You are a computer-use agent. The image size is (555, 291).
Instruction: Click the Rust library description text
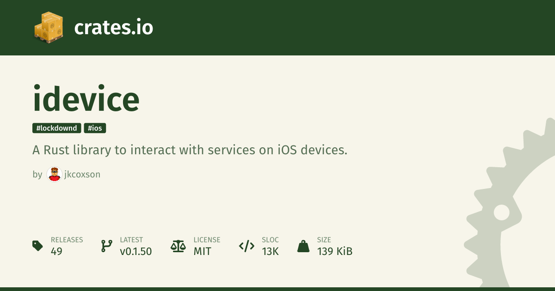click(190, 150)
